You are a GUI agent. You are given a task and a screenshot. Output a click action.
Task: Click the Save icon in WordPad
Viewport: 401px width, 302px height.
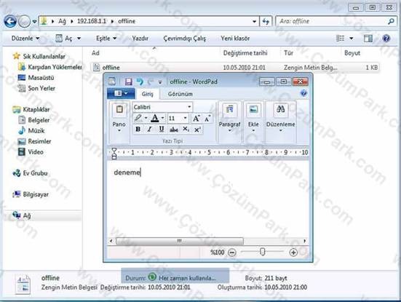point(128,82)
